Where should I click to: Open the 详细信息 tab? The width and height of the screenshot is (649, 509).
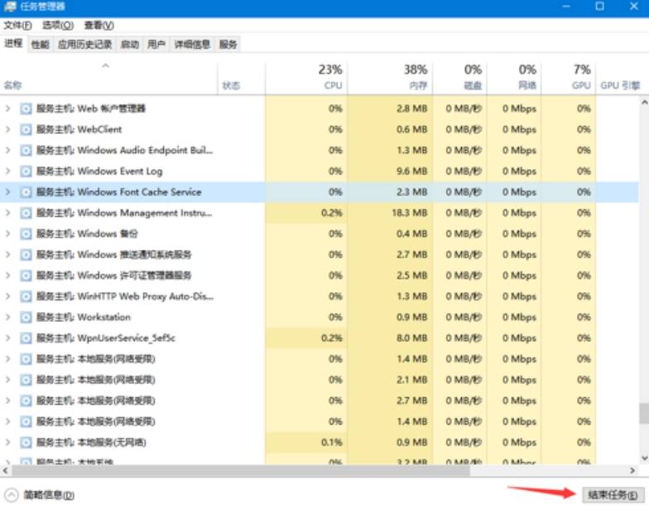(x=192, y=45)
